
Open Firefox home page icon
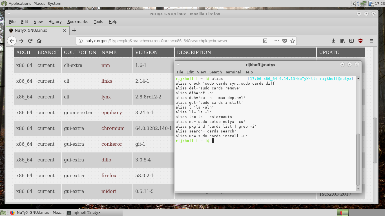[39, 41]
